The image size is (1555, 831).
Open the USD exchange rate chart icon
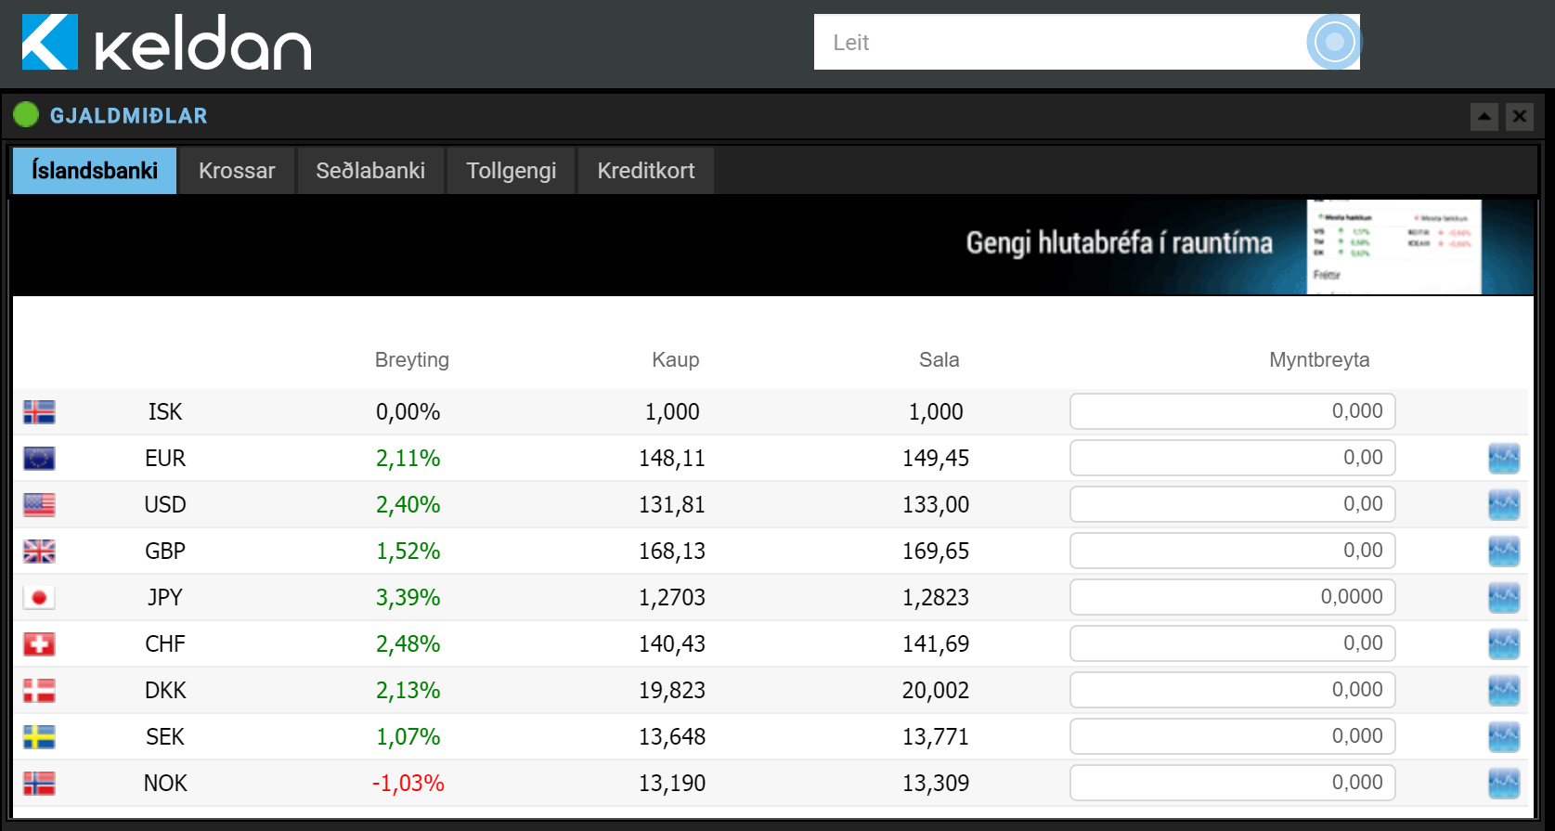pyautogui.click(x=1503, y=504)
